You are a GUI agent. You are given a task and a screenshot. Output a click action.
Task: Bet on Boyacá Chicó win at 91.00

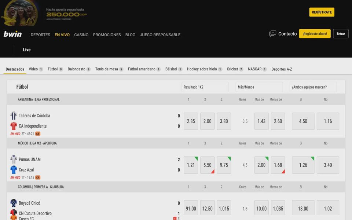point(191,208)
